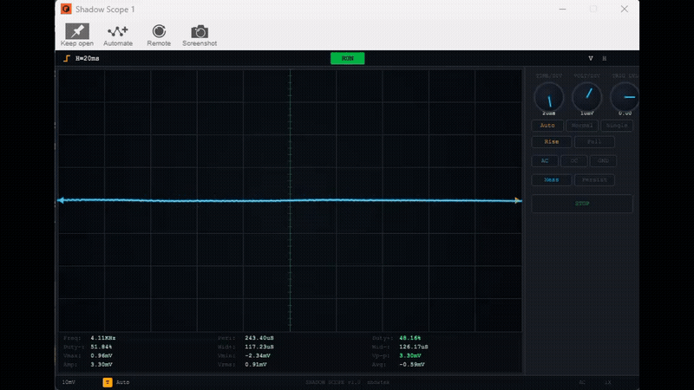Viewport: 694px width, 390px height.
Task: Click the Duty+ value 48.16%
Action: (410, 338)
